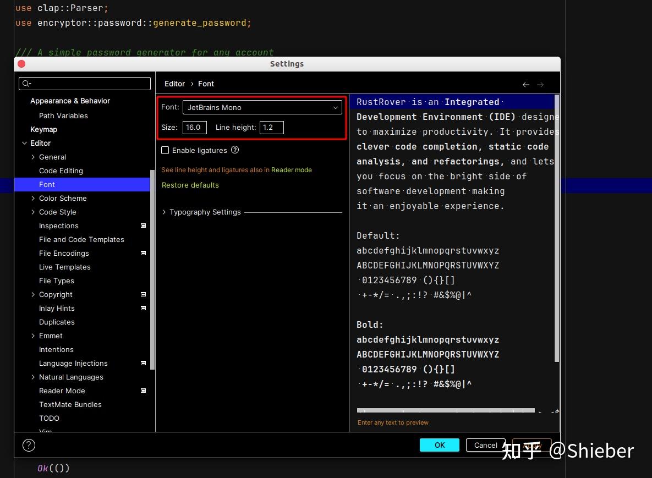Click the icon beside Reader Mode entry
Screen dimensions: 652x478
[x=143, y=391]
